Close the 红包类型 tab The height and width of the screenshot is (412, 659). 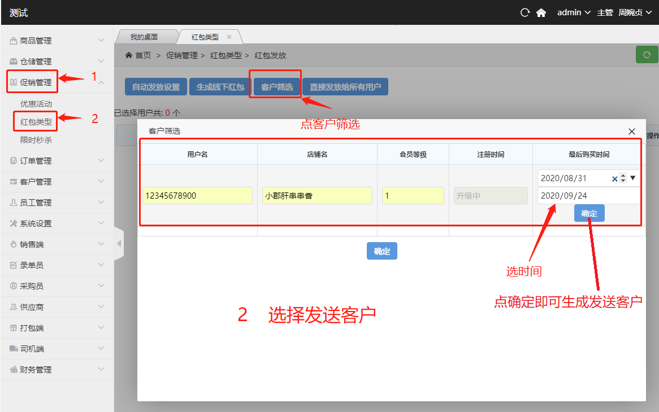[x=229, y=37]
